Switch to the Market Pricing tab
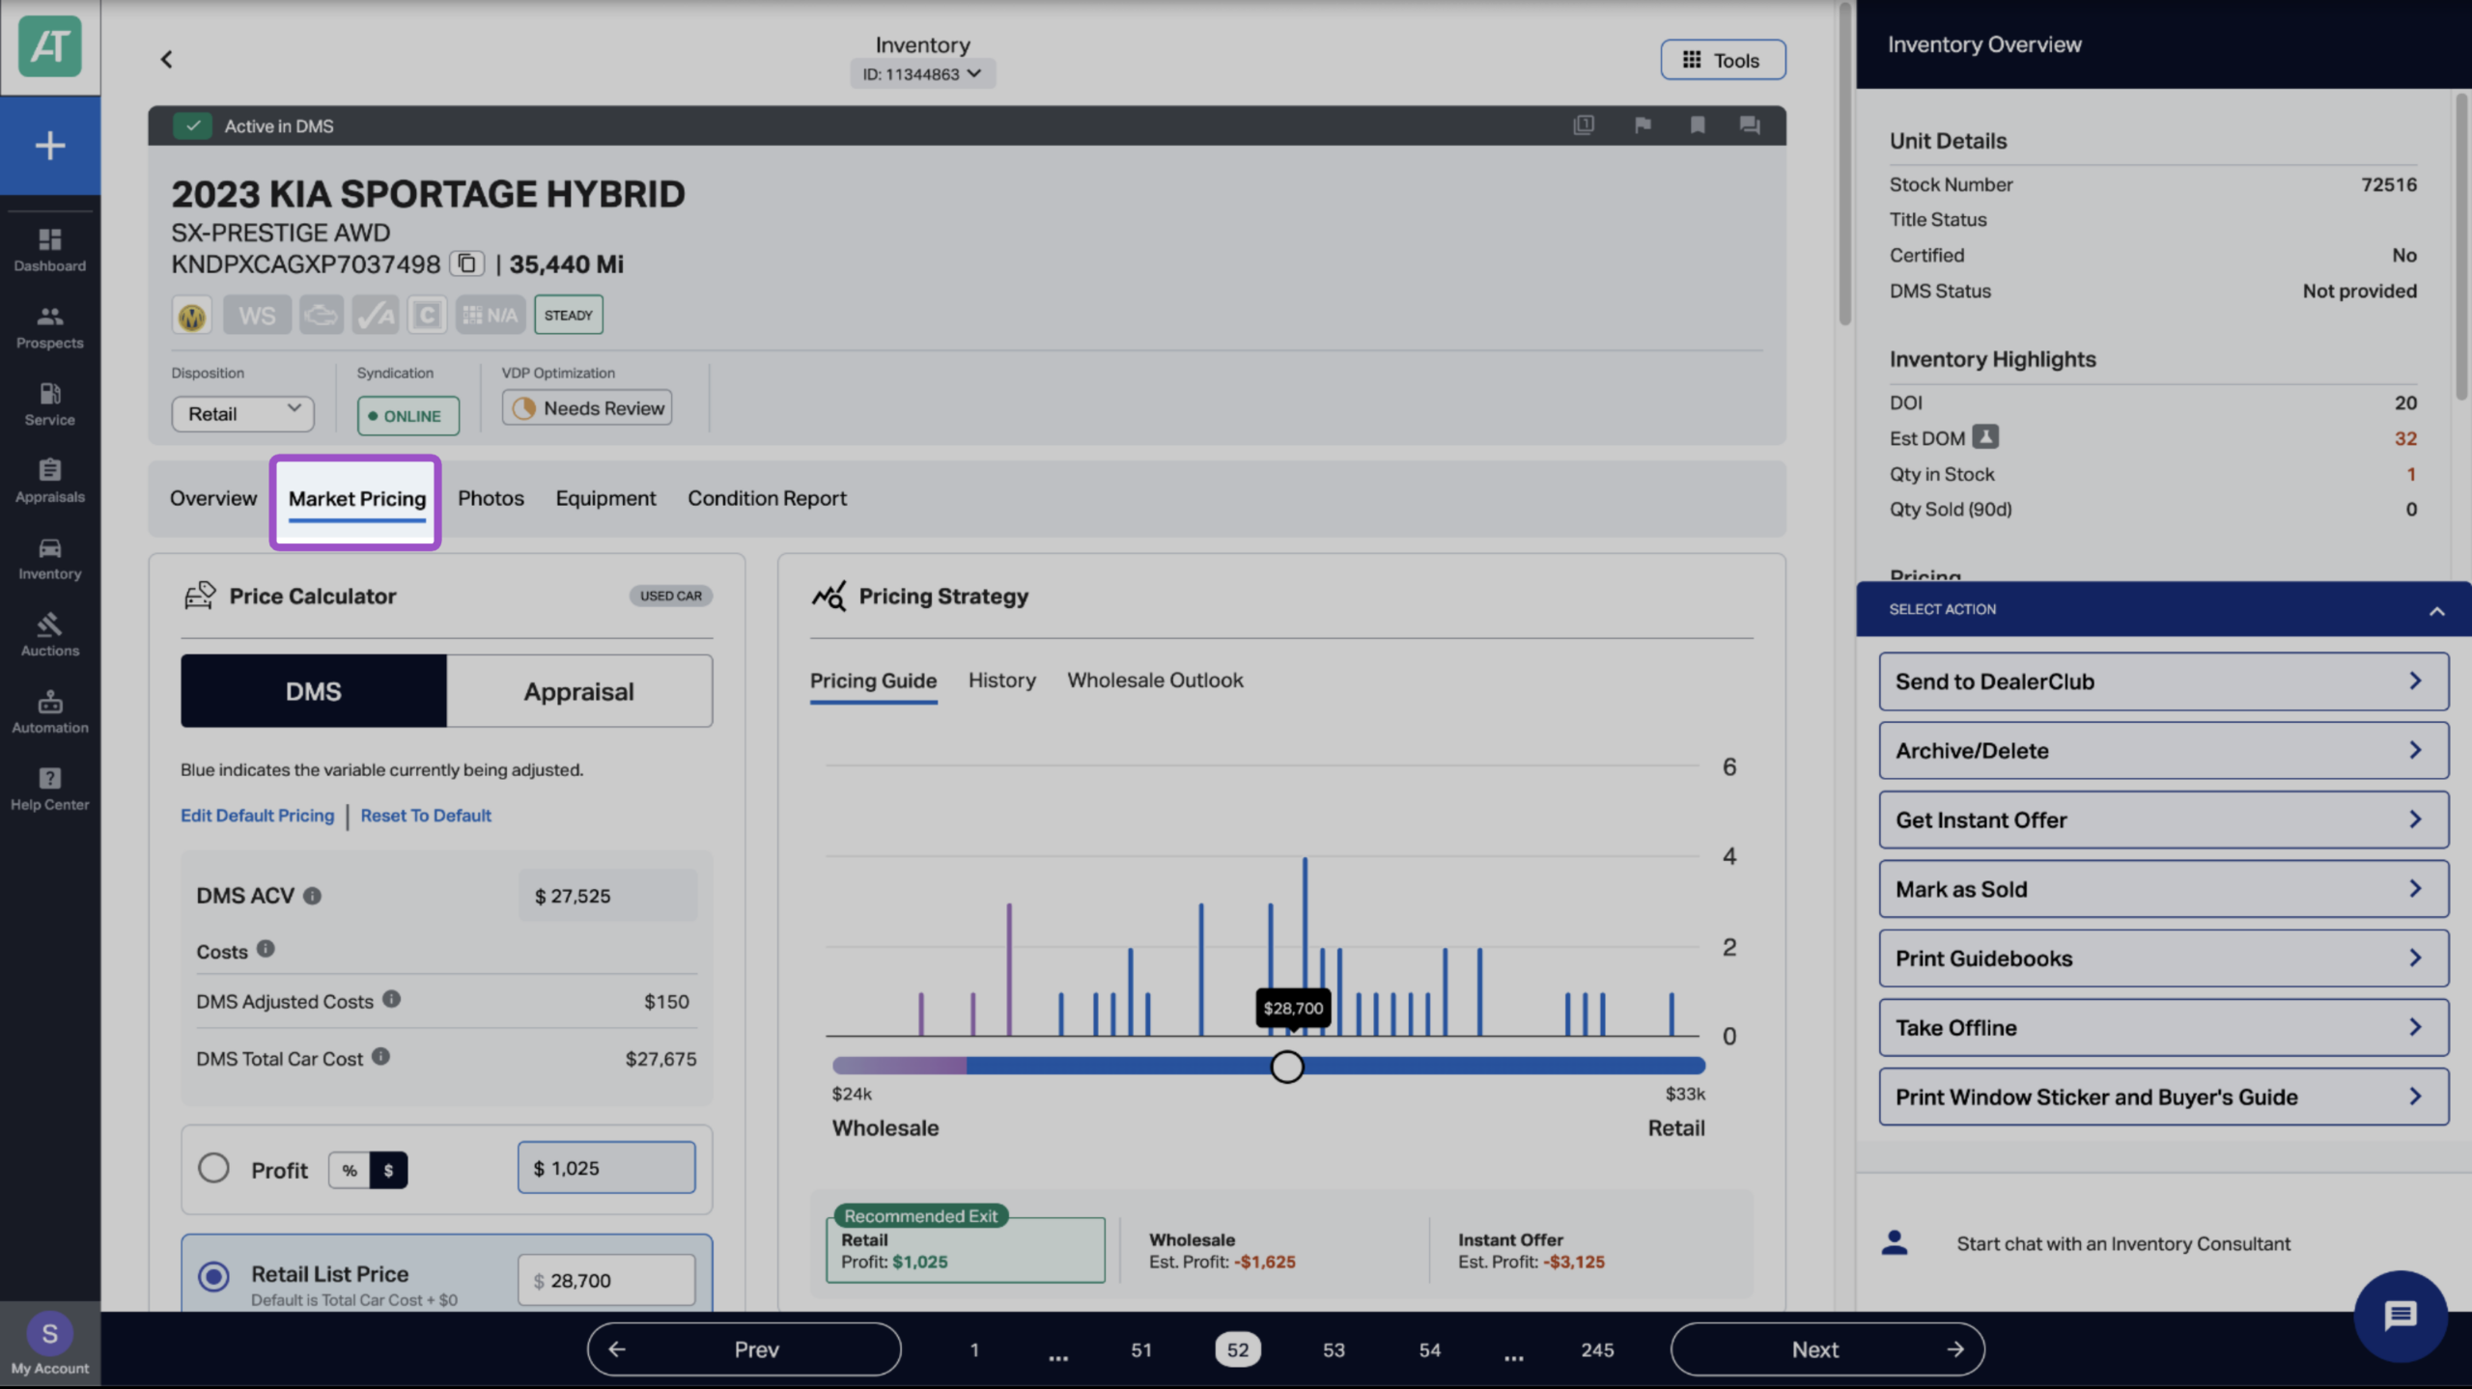The height and width of the screenshot is (1389, 2472). point(356,499)
